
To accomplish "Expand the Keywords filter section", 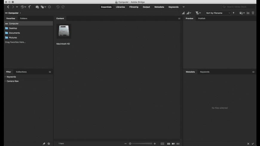I will coord(5,77).
